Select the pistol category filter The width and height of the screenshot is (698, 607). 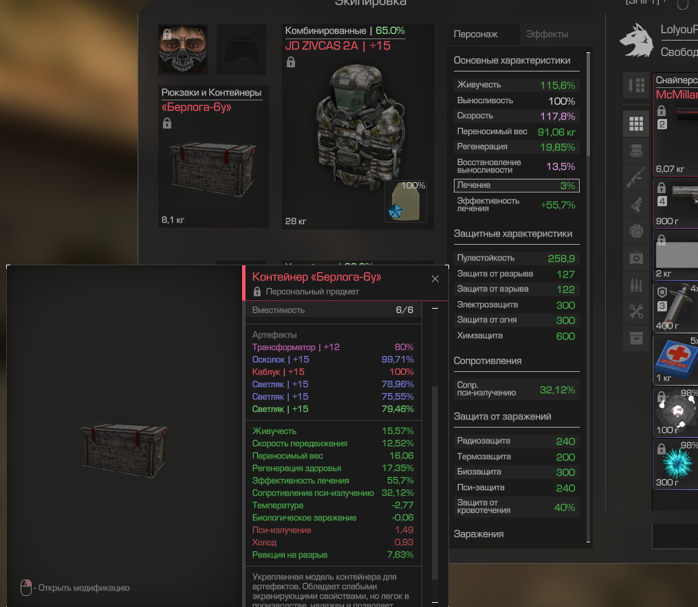pos(636,204)
